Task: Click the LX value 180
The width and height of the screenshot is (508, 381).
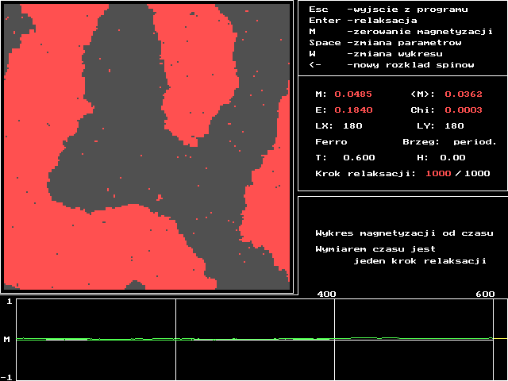Action: [x=352, y=125]
